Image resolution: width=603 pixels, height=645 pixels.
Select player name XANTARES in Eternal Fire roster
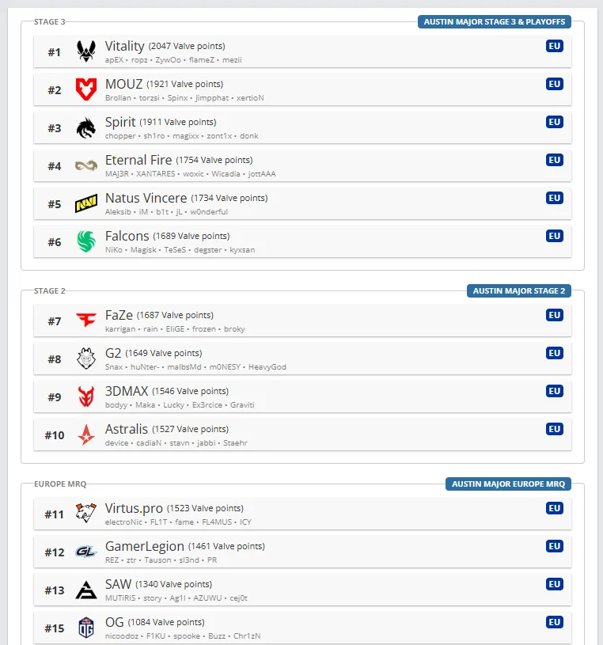point(155,173)
